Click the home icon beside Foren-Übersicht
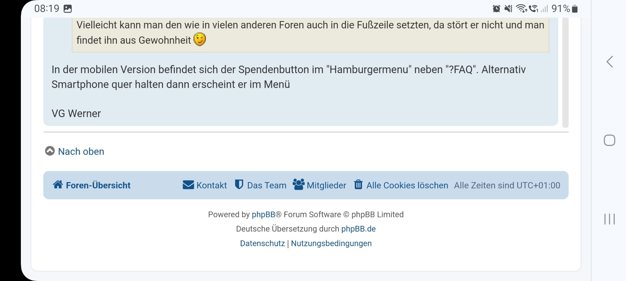Screen dimensions: 626x281 [x=58, y=185]
